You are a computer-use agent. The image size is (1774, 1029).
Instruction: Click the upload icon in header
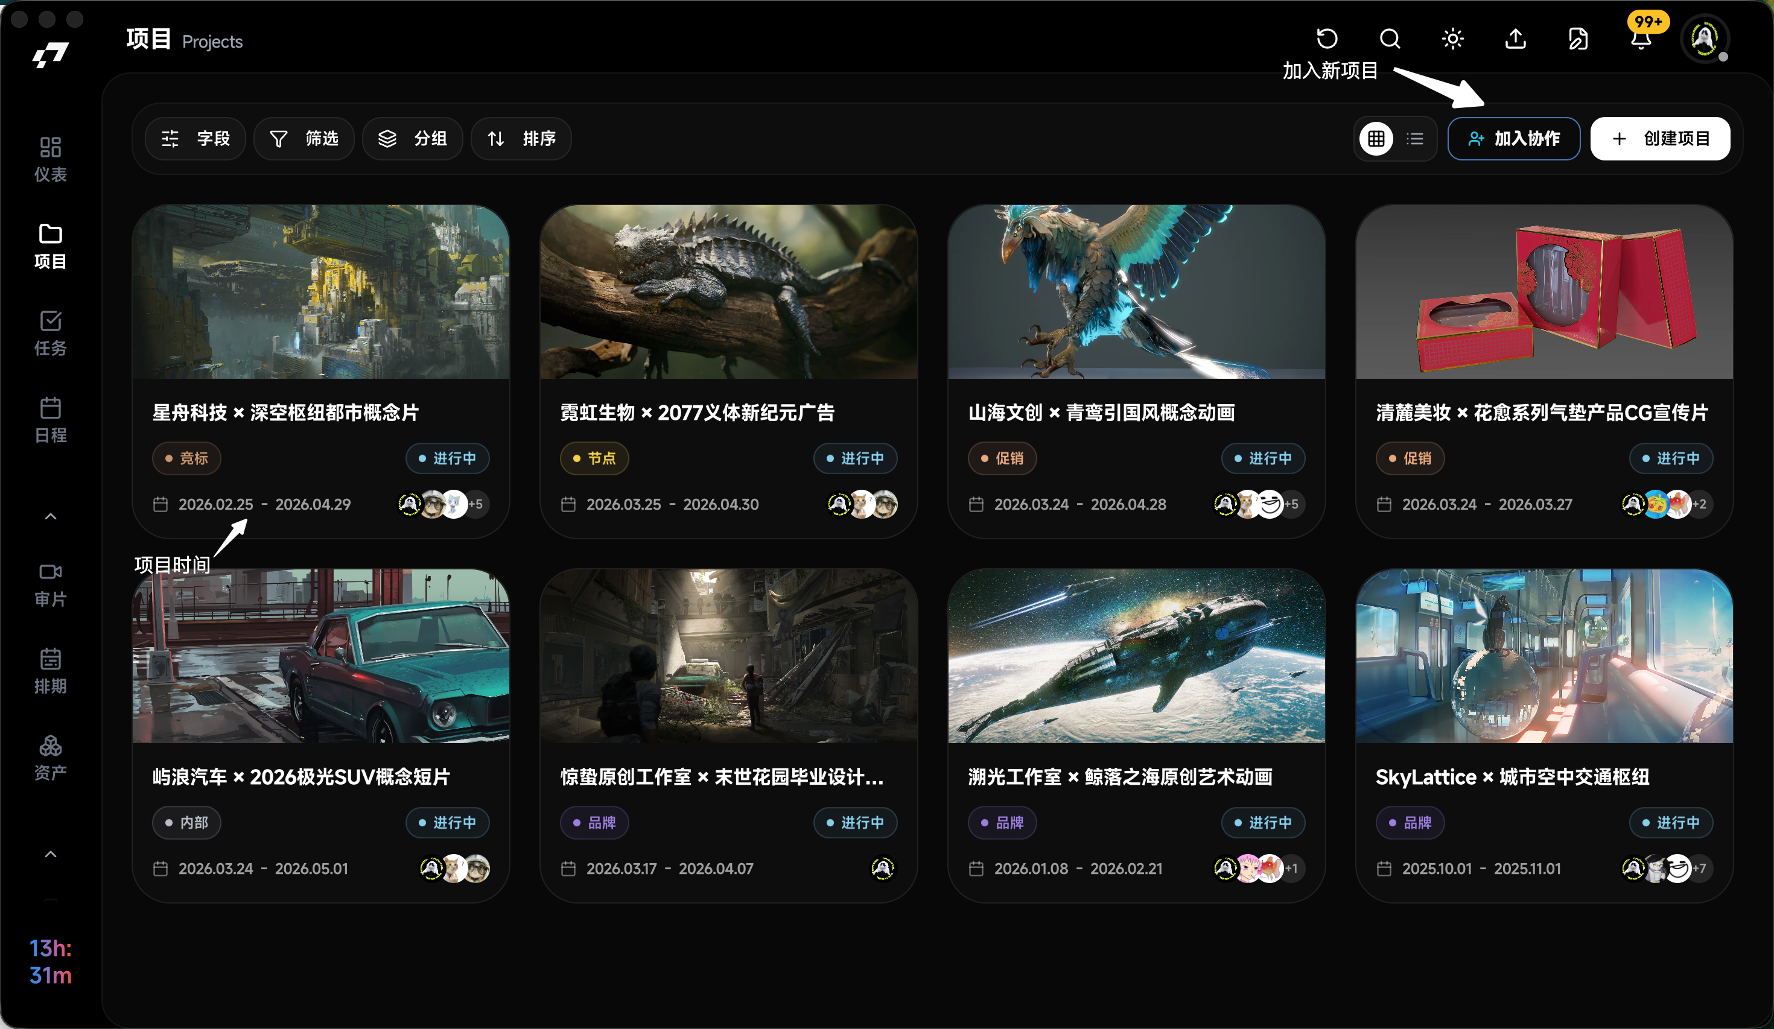(x=1515, y=39)
